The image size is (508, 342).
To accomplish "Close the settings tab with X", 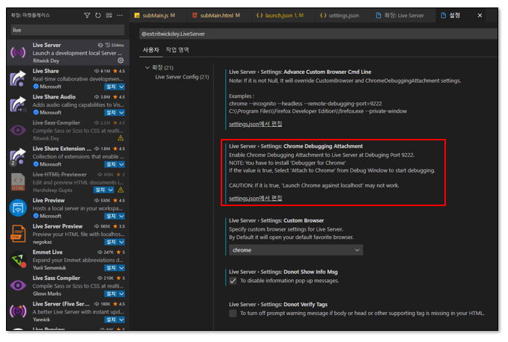I will click(x=480, y=16).
